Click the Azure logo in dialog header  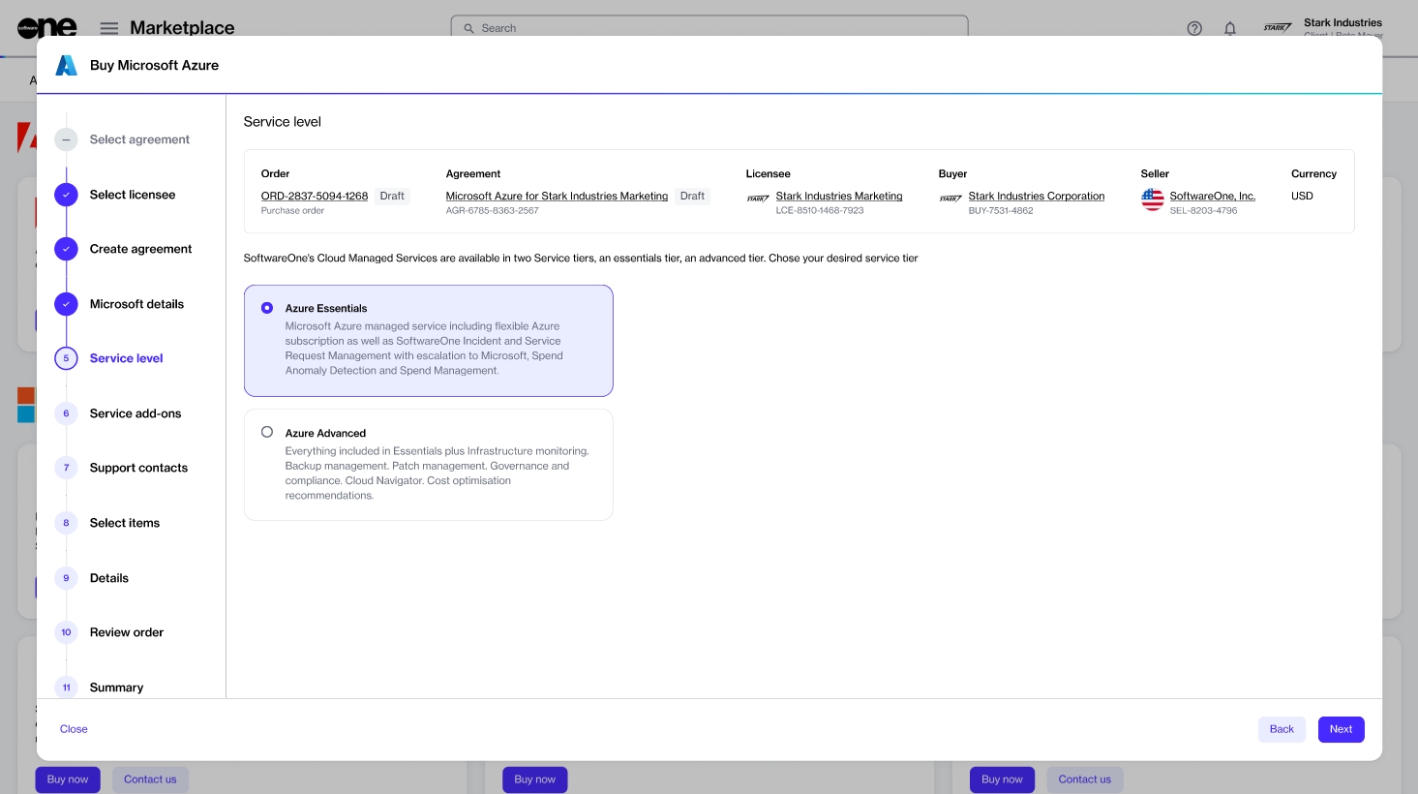66,66
